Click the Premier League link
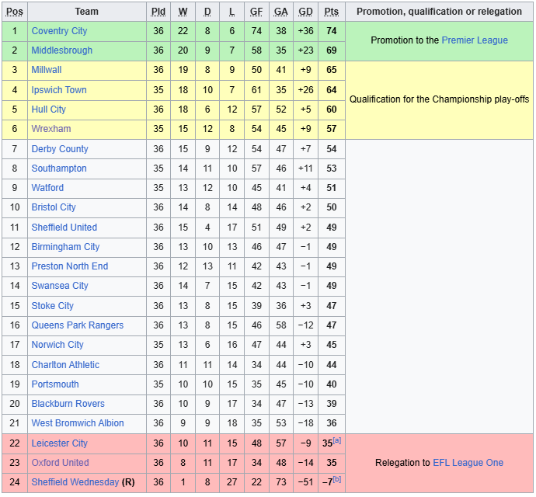 [475, 40]
